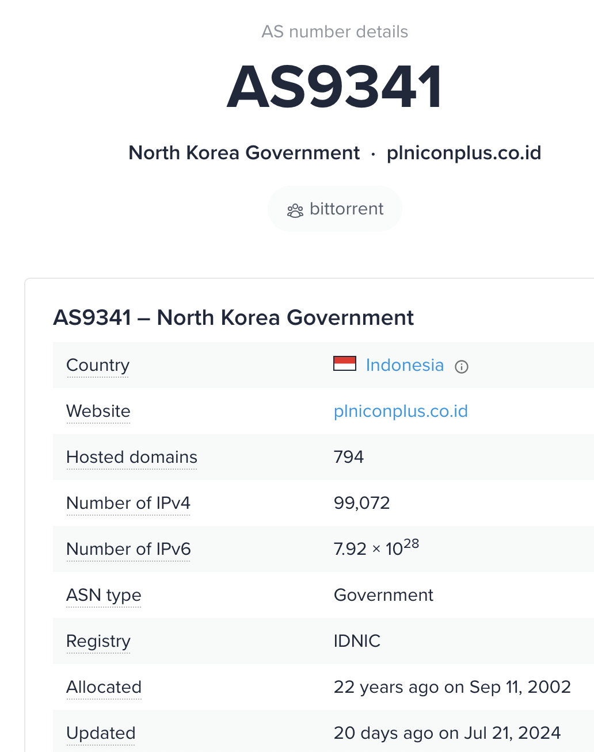
Task: Click the "AS9341 – North Korea Government" section heading
Action: coord(233,317)
